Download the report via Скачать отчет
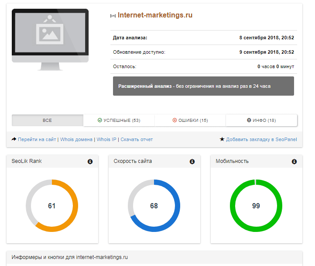This screenshot has width=315, height=266. point(137,139)
